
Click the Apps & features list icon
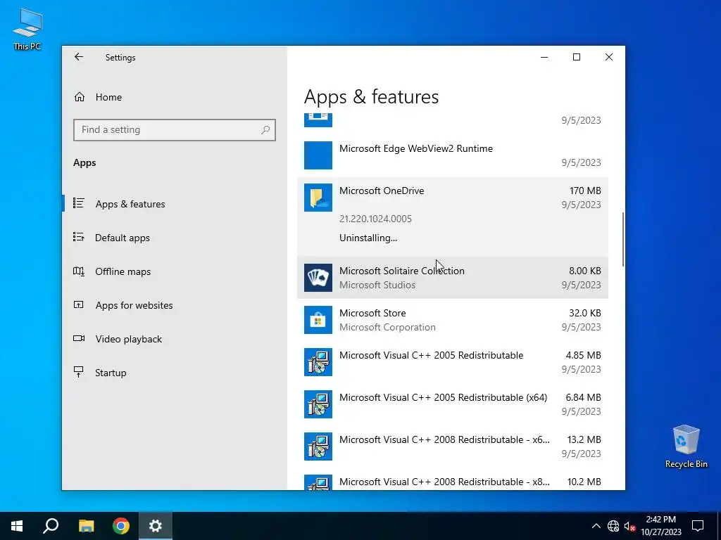tap(79, 203)
